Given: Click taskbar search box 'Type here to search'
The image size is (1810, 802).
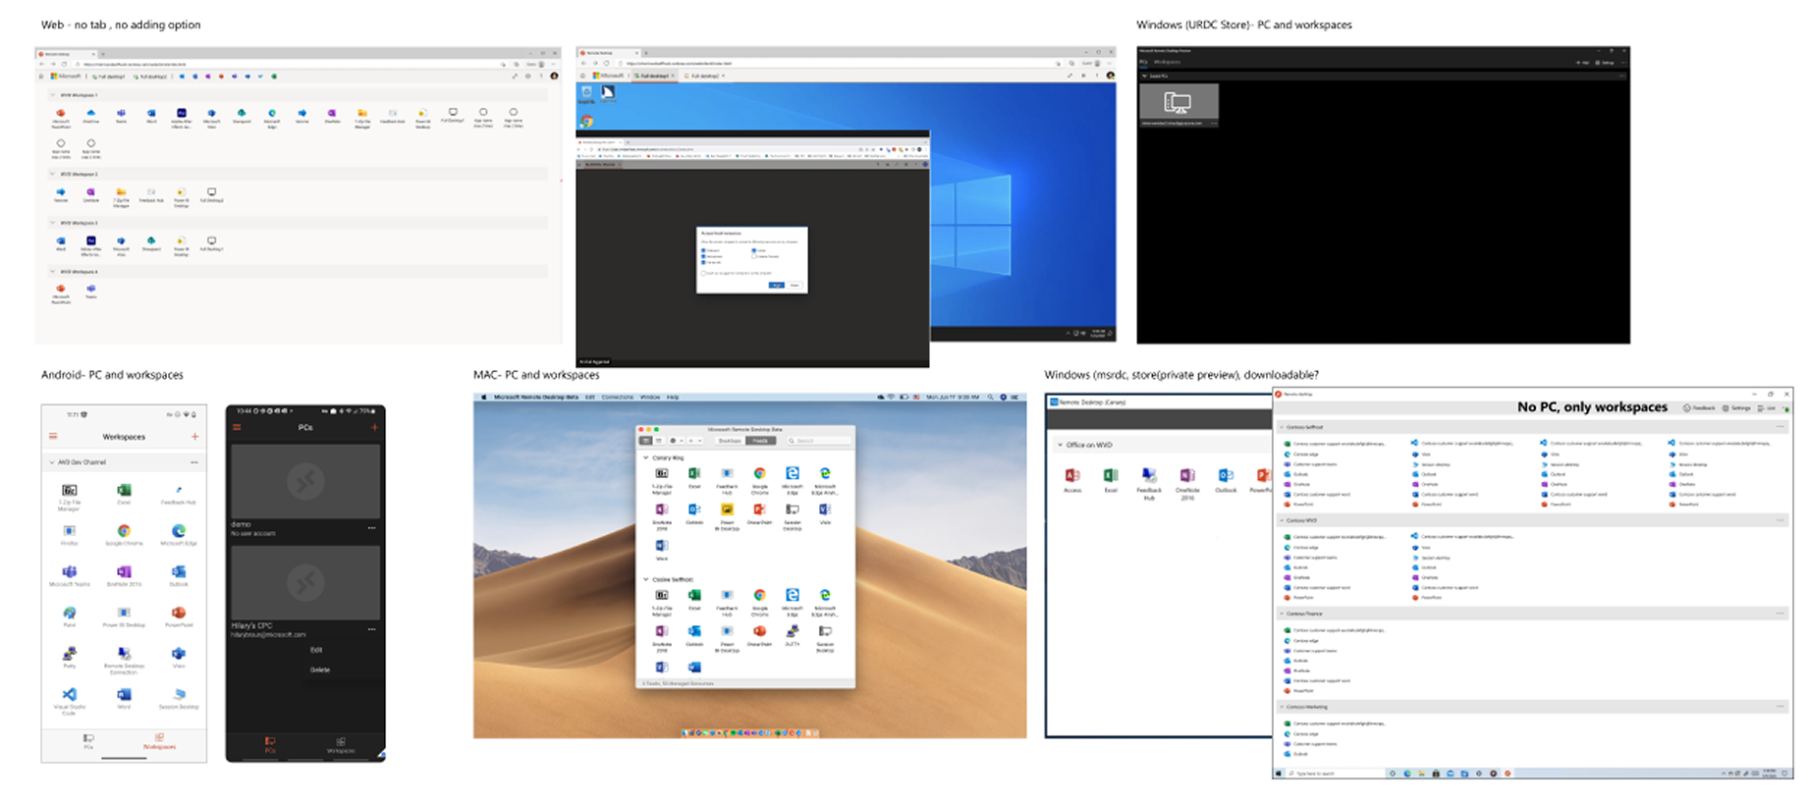Looking at the screenshot, I should (1337, 774).
